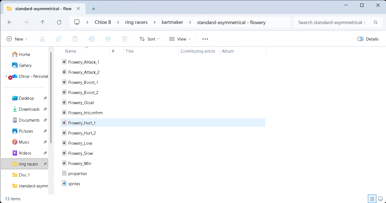The image size is (386, 203).
Task: Open the See more ellipsis menu
Action: click(205, 39)
